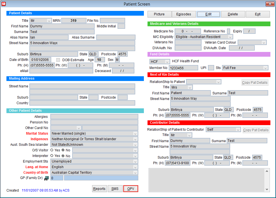Expand the Sts Full Fee dropdown
The height and width of the screenshot is (198, 276).
pyautogui.click(x=265, y=68)
